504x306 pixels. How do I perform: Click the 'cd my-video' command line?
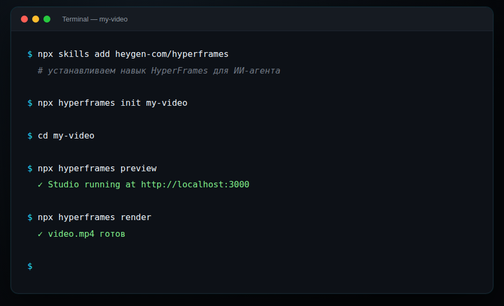pos(66,136)
